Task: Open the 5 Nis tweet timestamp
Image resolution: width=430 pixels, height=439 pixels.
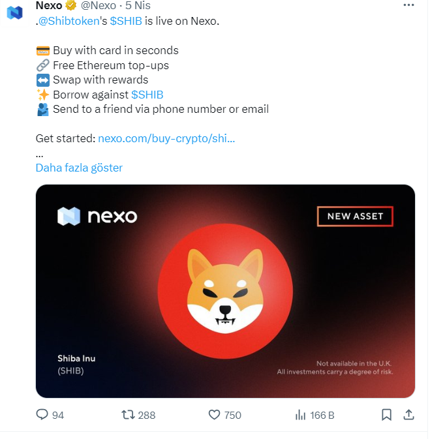Action: (x=138, y=6)
